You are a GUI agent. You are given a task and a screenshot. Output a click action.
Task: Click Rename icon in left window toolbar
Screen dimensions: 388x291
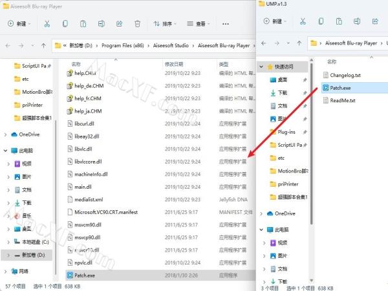click(102, 24)
